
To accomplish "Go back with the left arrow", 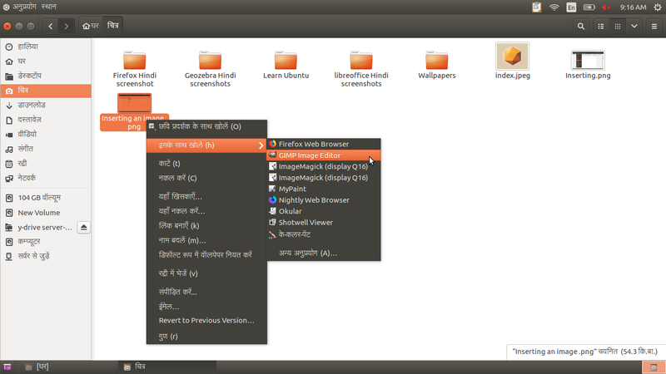I will pos(51,27).
